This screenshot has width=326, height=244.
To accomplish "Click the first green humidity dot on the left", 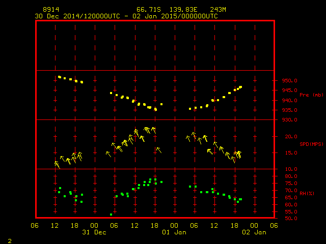I will pyautogui.click(x=59, y=192).
